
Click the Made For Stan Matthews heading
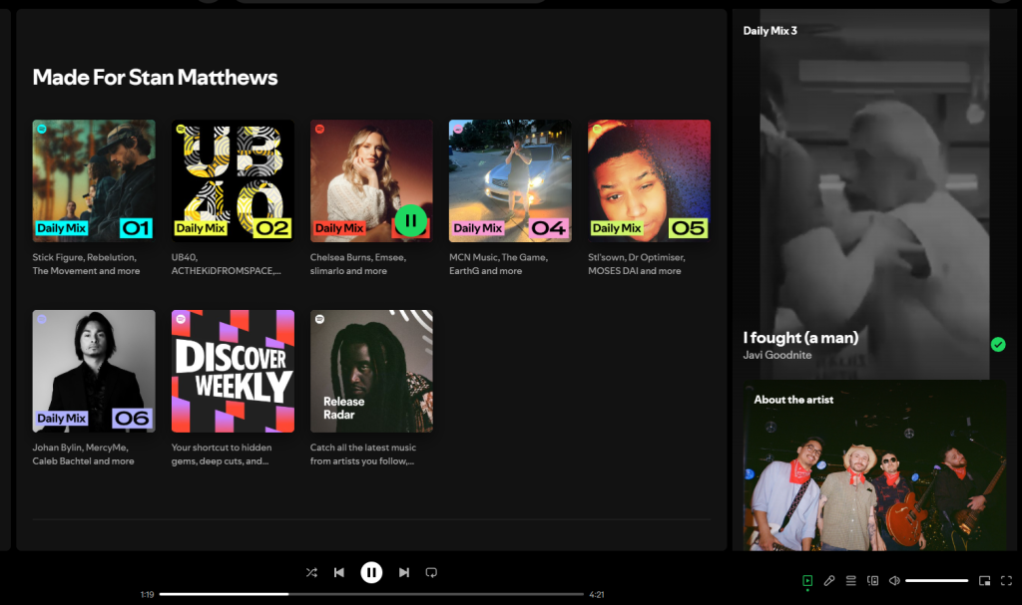pos(155,78)
